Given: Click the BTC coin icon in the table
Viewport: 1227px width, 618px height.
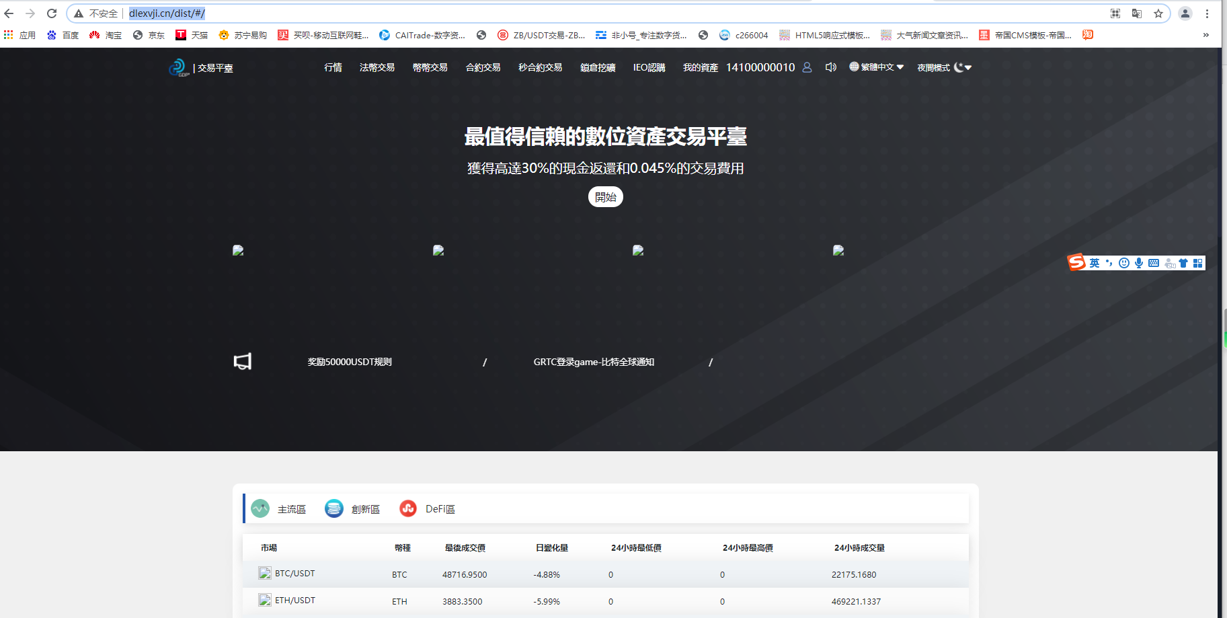Looking at the screenshot, I should [264, 573].
